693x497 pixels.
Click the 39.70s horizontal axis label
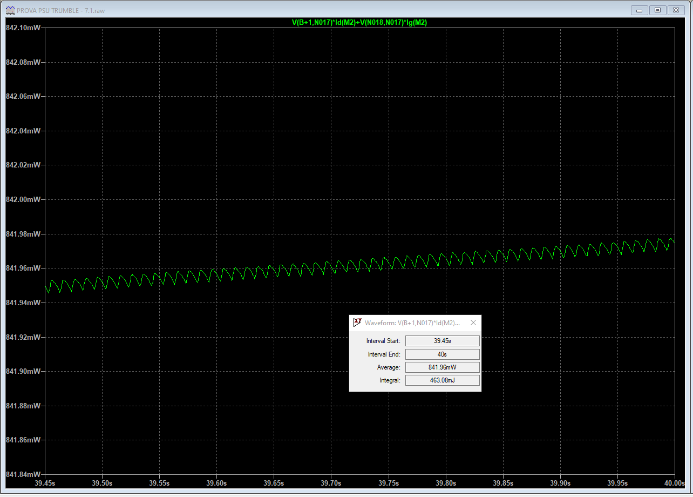pos(331,482)
